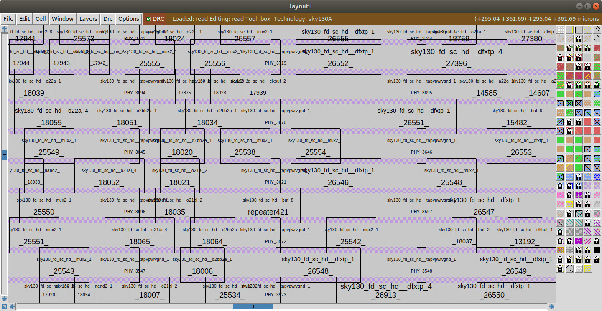The image size is (602, 311).
Task: Open the Window menu
Action: pyautogui.click(x=62, y=19)
